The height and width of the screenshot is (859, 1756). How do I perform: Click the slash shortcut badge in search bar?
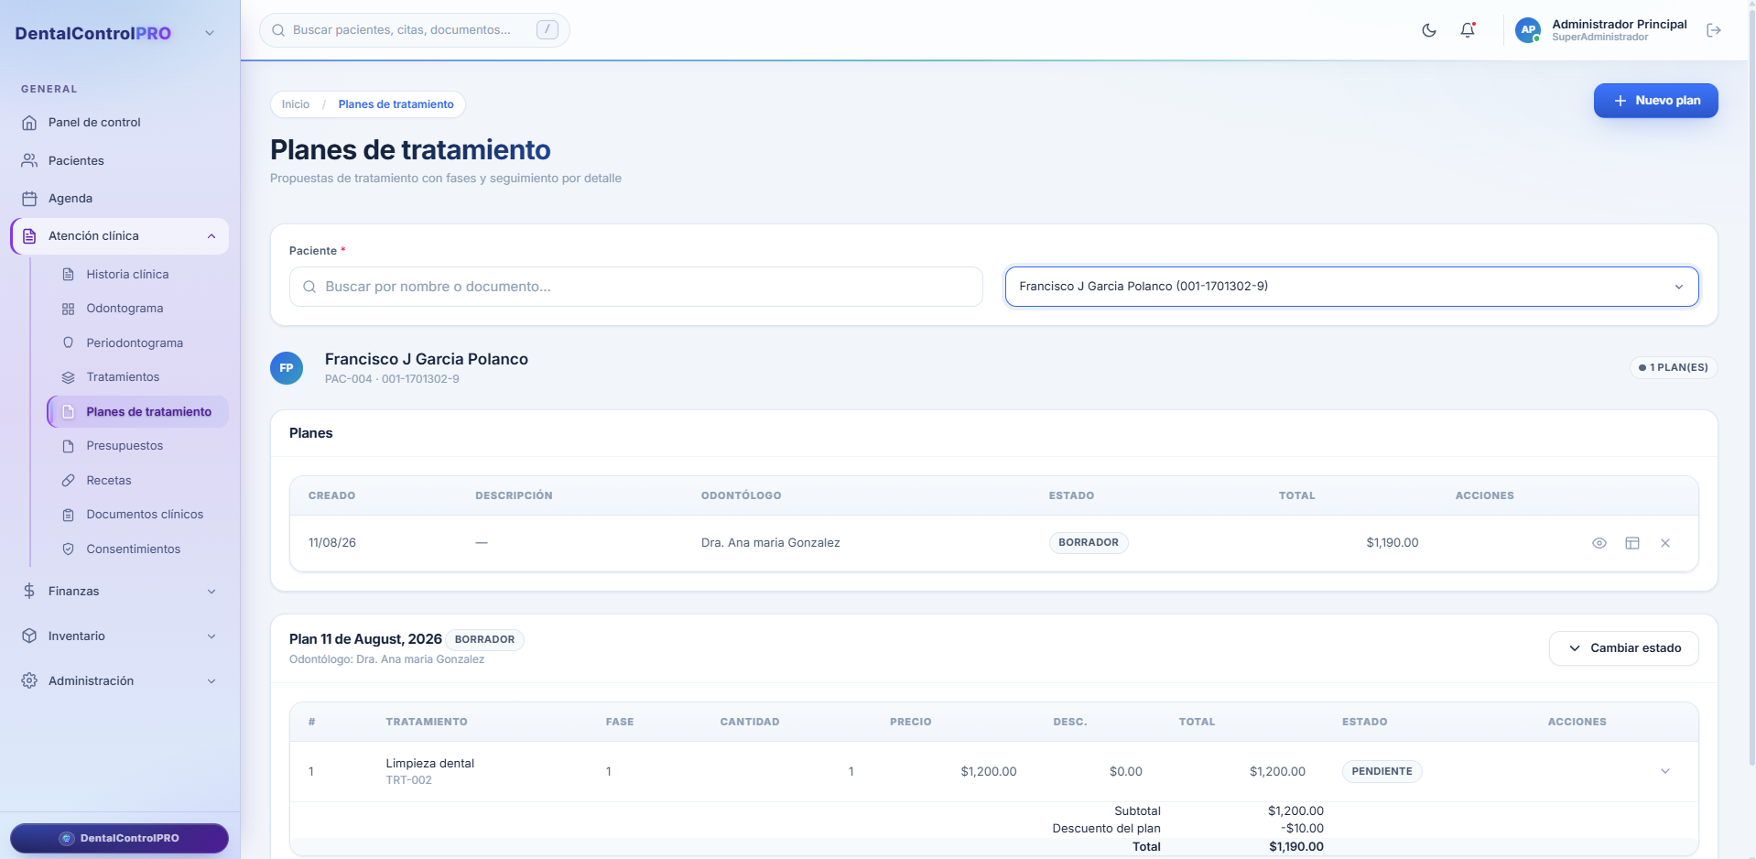547,29
